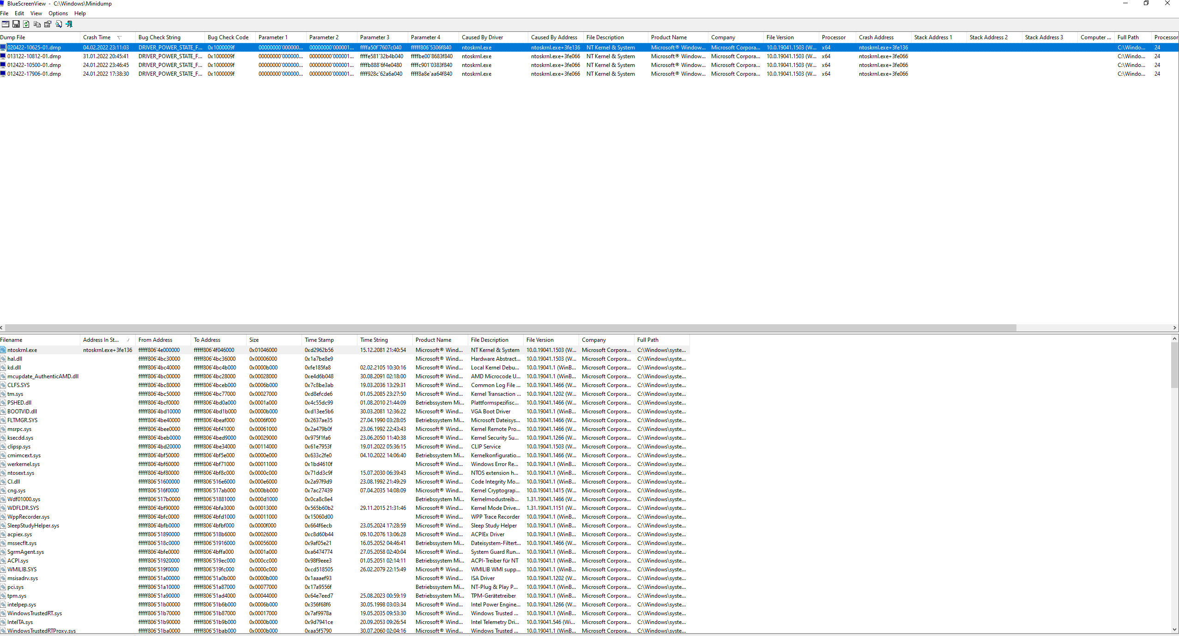Click the Exit door toolbar icon
Screen dimensions: 1179x636
click(x=69, y=24)
